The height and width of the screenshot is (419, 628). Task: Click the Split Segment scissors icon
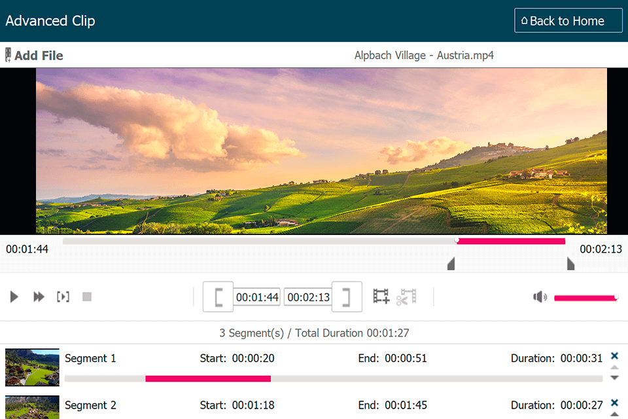point(407,297)
